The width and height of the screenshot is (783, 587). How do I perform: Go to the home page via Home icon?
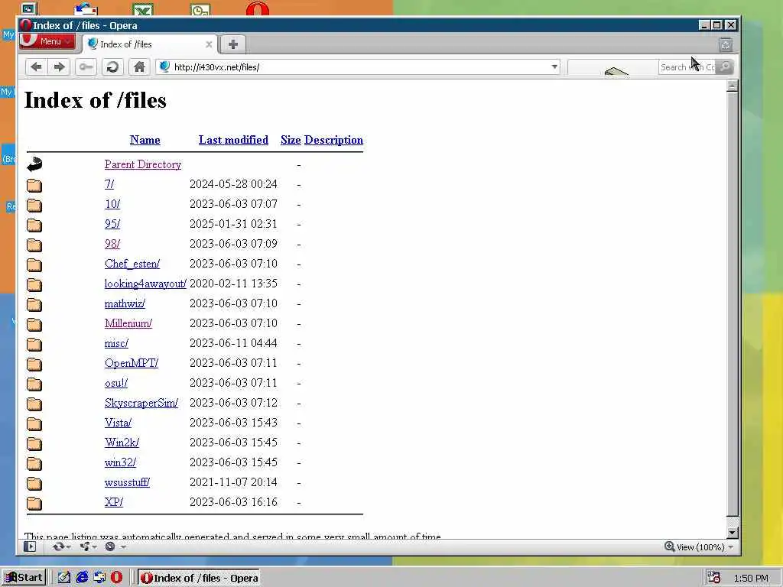click(x=139, y=67)
